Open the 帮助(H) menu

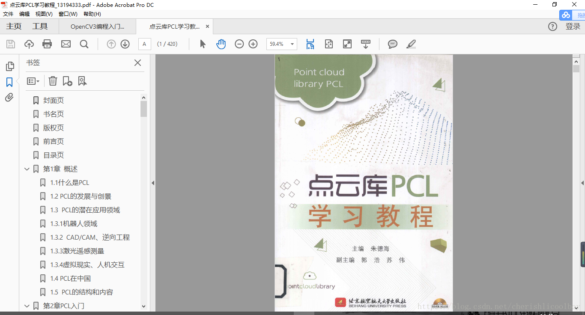(x=92, y=14)
